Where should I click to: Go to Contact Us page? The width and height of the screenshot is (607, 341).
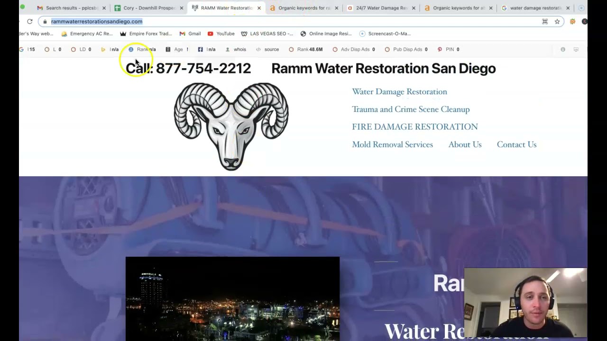click(x=516, y=144)
